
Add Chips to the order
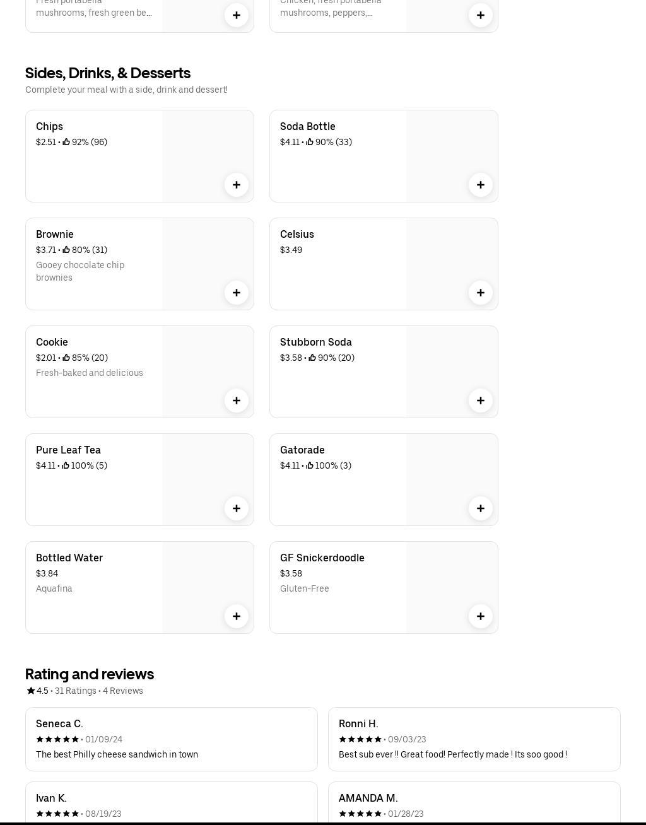[236, 185]
